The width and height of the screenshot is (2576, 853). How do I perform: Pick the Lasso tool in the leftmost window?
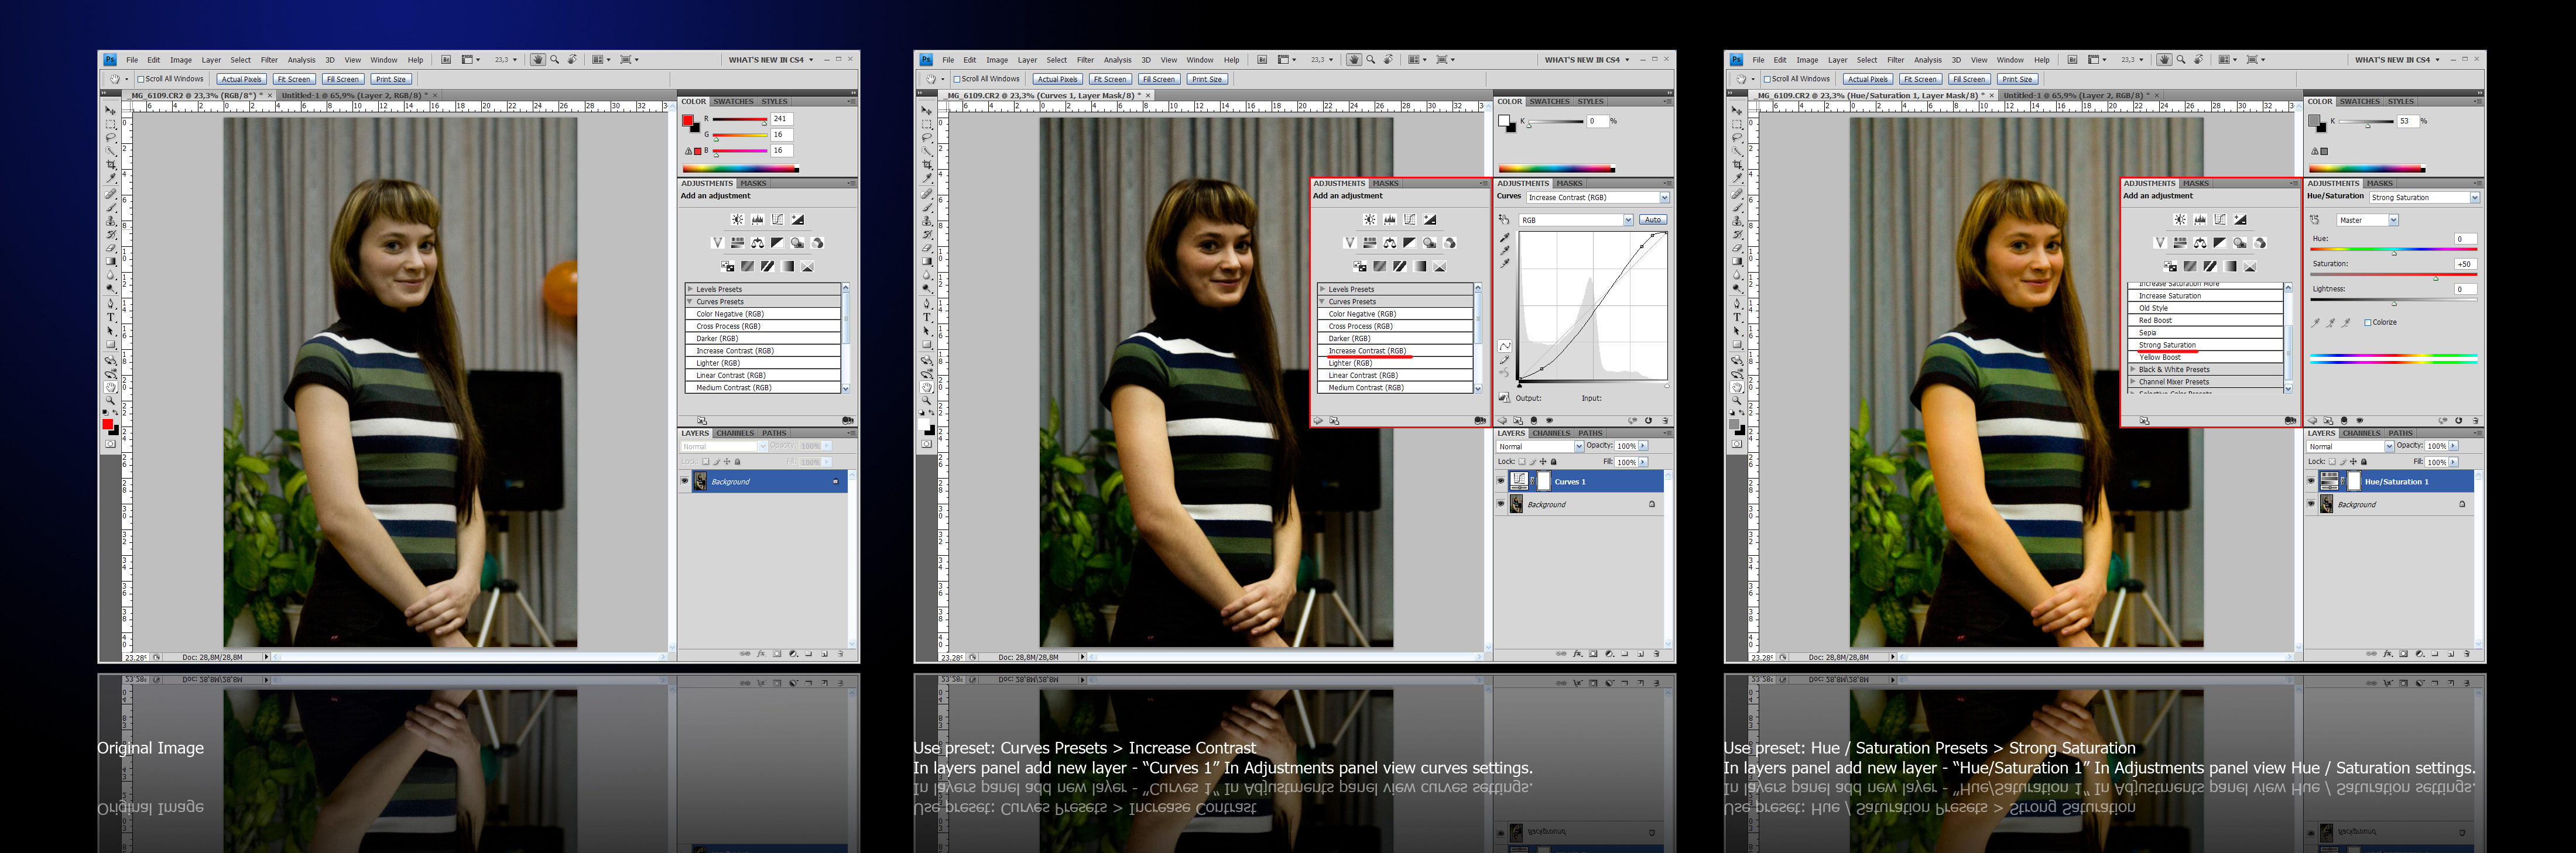[111, 138]
